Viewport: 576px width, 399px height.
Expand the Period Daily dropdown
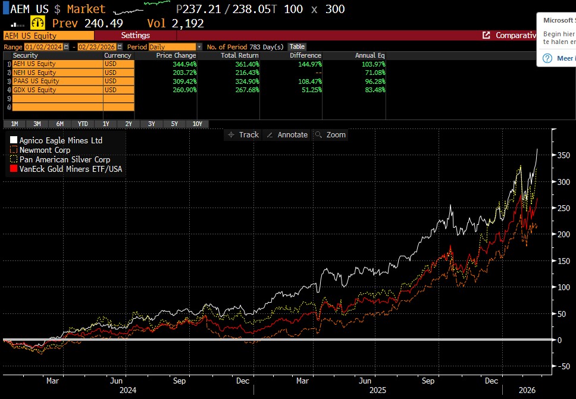coord(199,46)
